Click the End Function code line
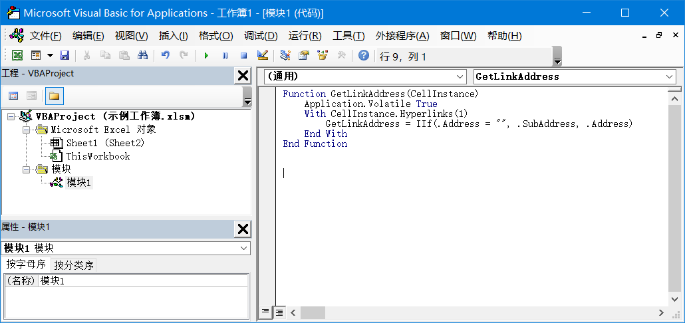Viewport: 685px width, 323px height. click(x=315, y=144)
